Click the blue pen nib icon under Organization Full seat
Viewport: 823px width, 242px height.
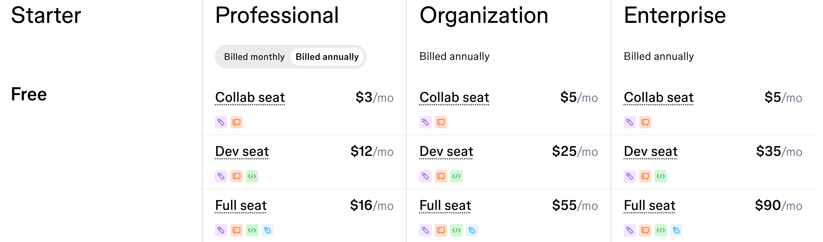[x=472, y=230]
